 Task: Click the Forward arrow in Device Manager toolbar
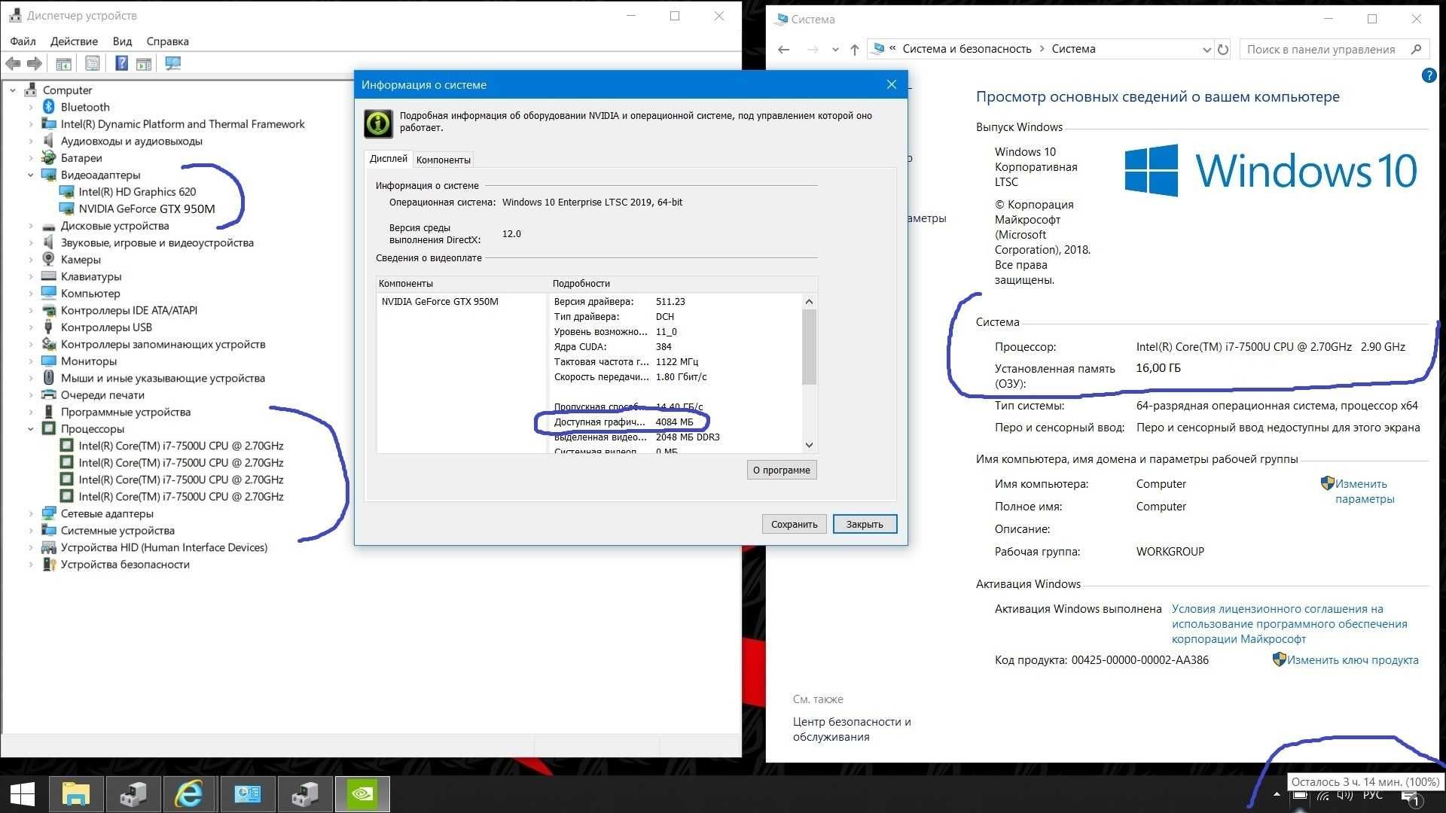35,64
